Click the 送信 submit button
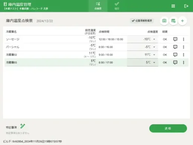 pos(168,128)
